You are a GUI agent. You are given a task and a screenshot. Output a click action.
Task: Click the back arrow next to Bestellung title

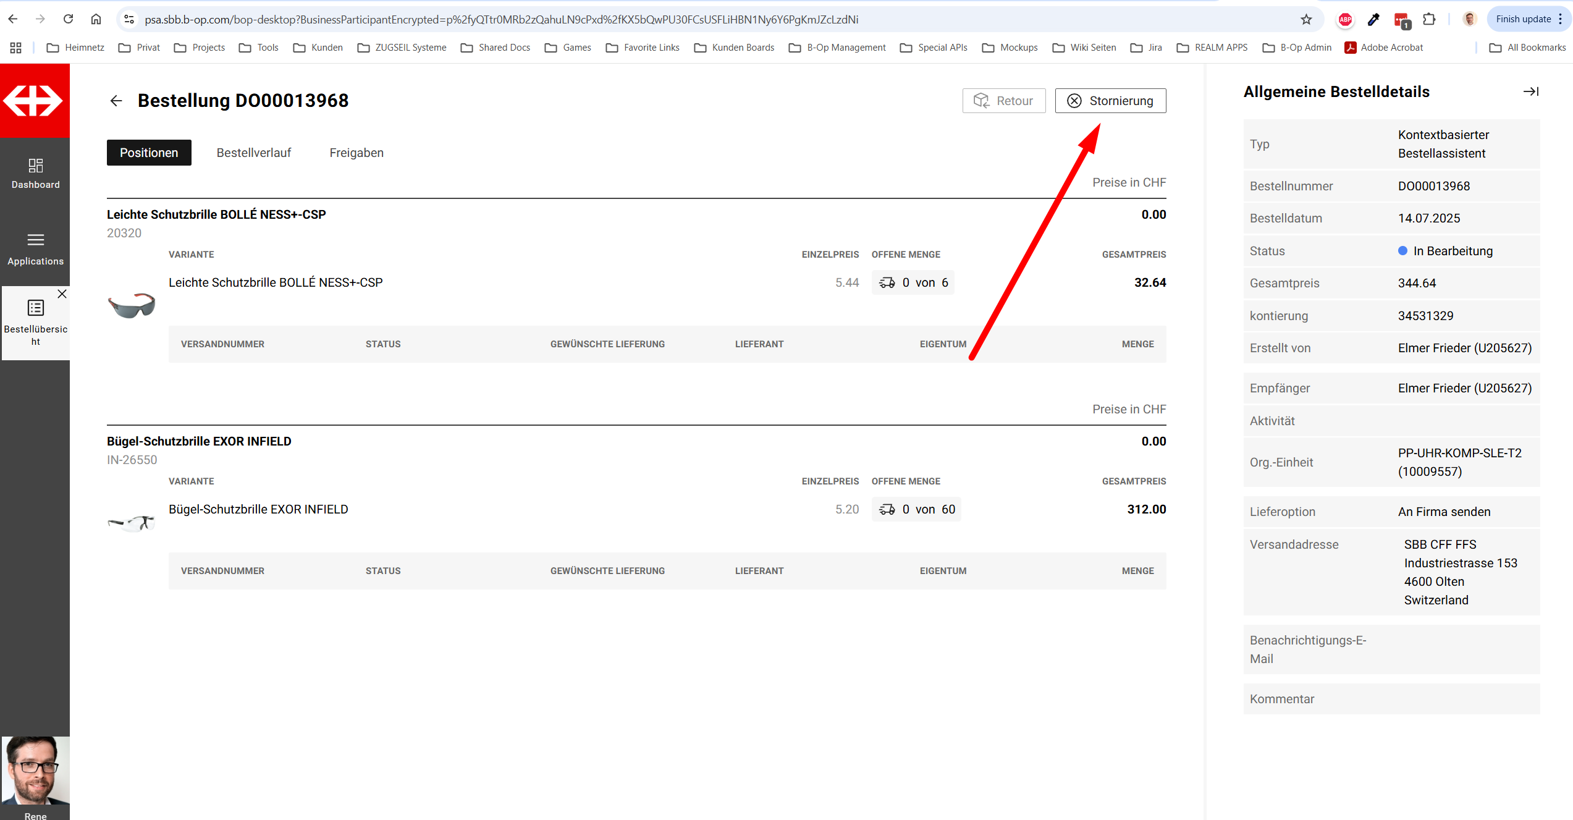pyautogui.click(x=116, y=101)
